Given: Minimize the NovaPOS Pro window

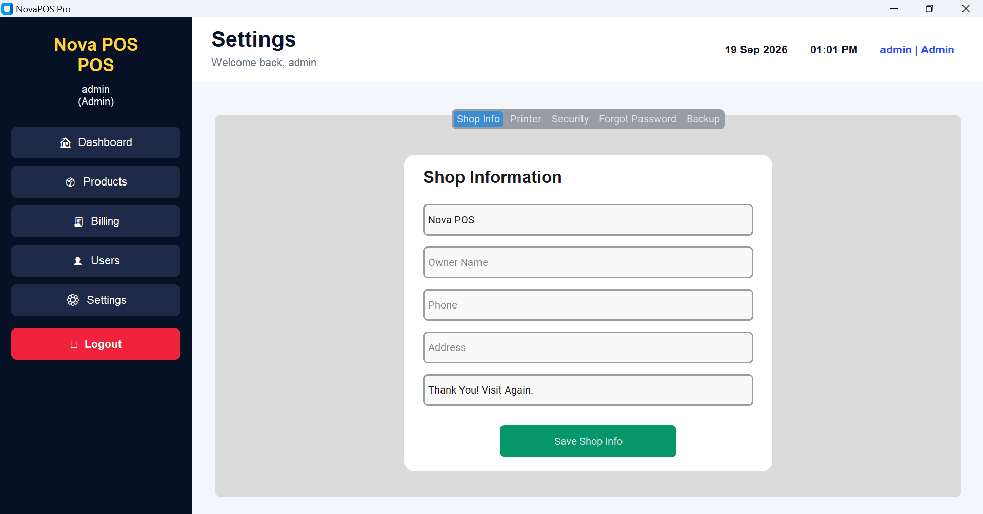Looking at the screenshot, I should (894, 9).
